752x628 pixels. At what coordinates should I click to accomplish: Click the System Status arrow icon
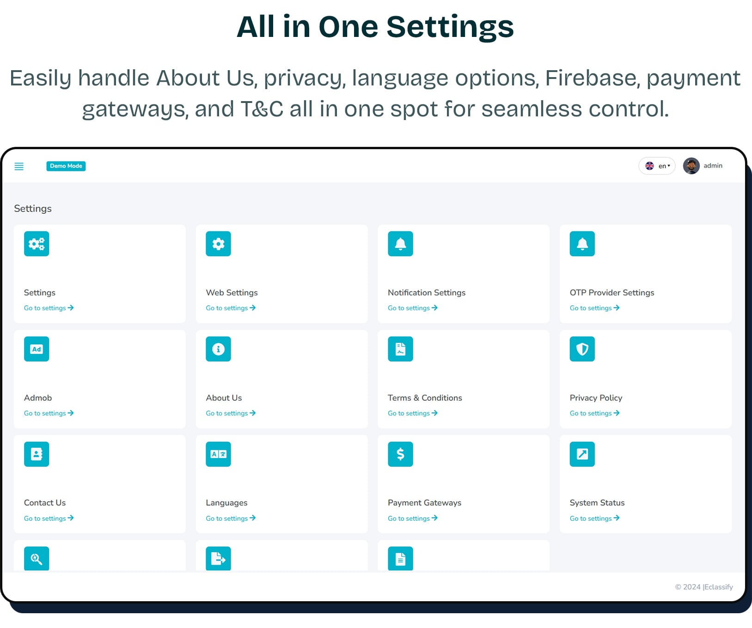[582, 454]
